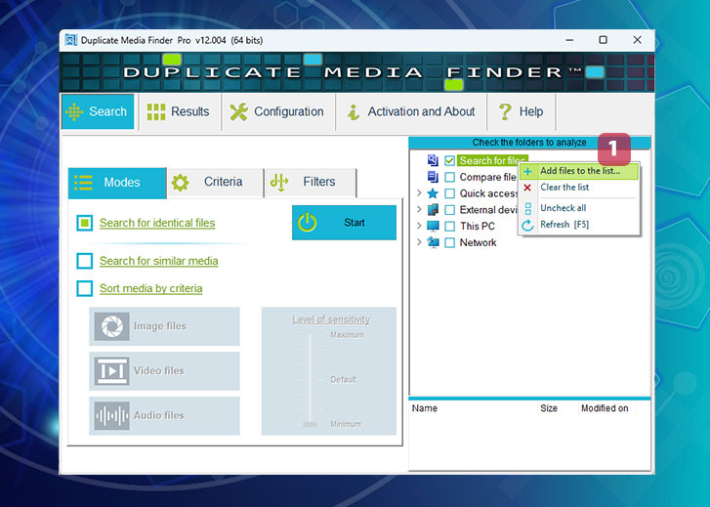The height and width of the screenshot is (507, 710).
Task: Sort file list by Size column
Action: [x=549, y=408]
